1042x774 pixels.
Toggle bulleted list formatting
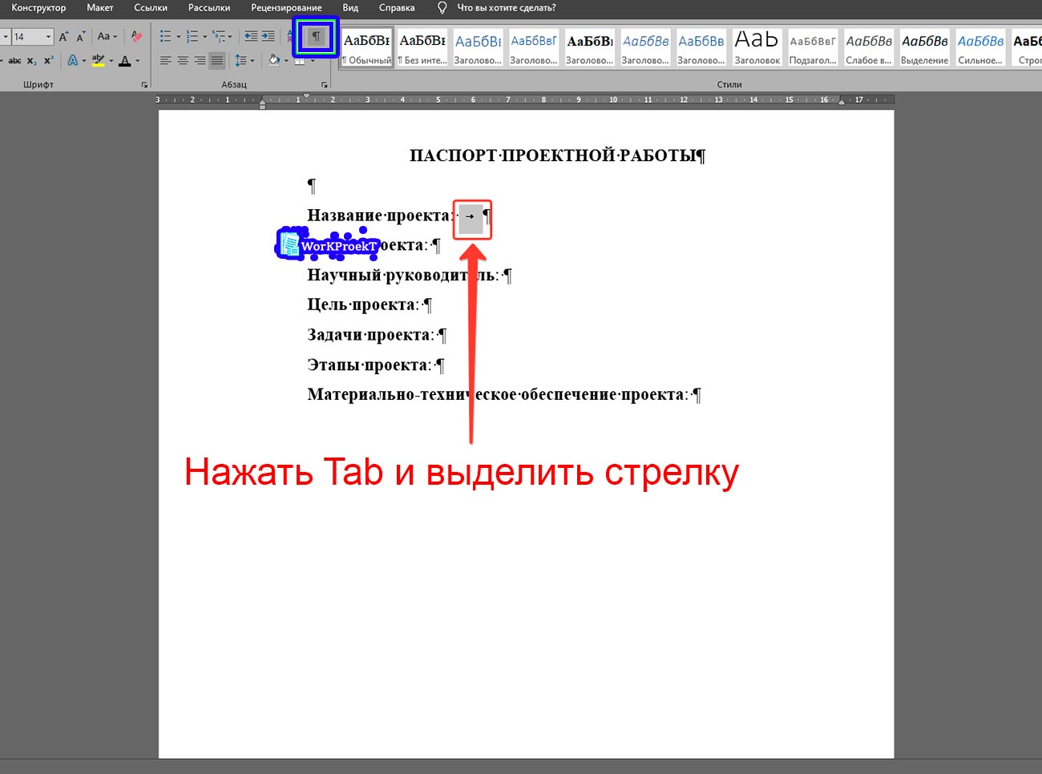pos(165,35)
